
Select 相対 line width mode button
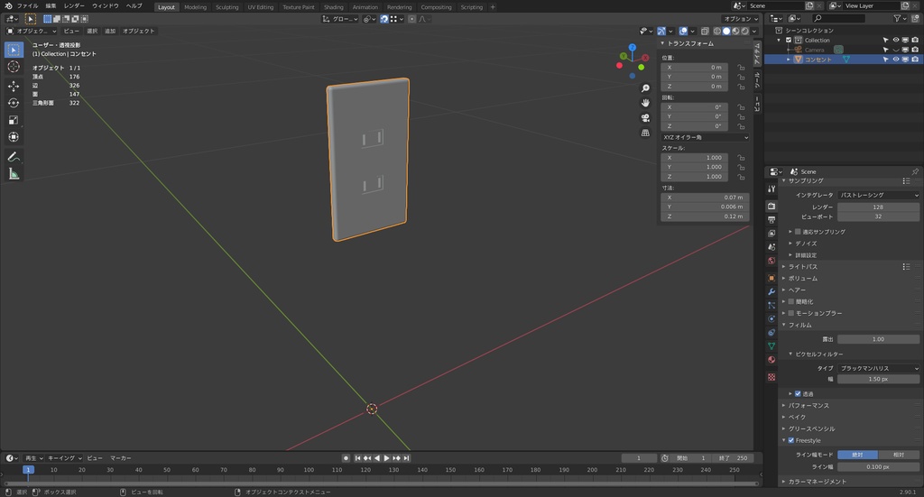(x=899, y=455)
